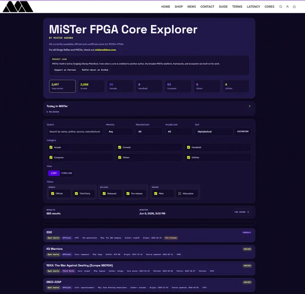Open the Sort dropdown showing Alphabetical
Image resolution: width=305 pixels, height=294 pixels.
pos(214,132)
